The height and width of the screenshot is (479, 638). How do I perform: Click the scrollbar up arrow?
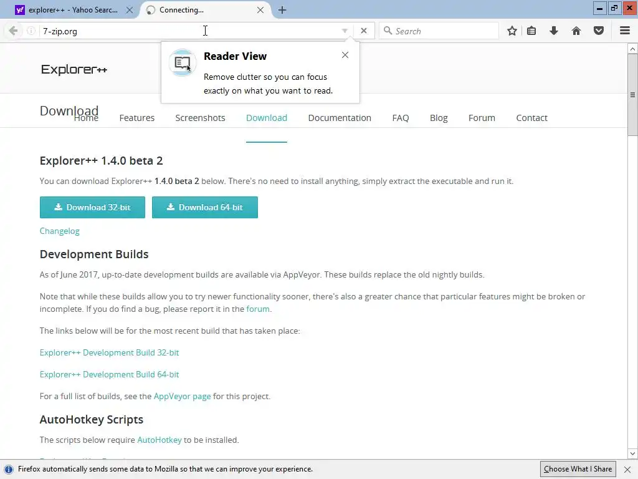[632, 49]
